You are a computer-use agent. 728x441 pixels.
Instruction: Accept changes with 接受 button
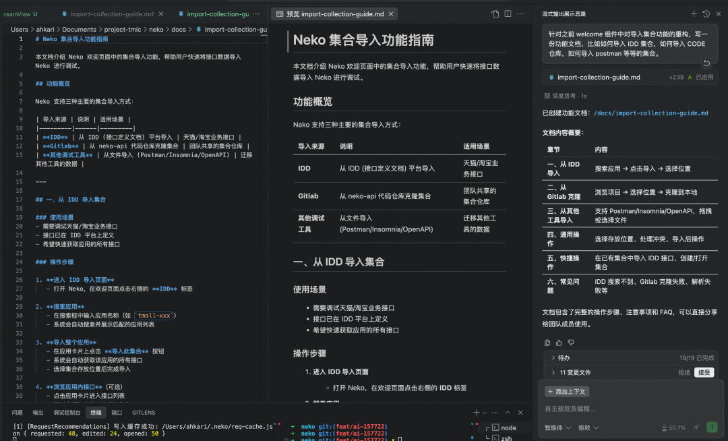[x=704, y=372]
